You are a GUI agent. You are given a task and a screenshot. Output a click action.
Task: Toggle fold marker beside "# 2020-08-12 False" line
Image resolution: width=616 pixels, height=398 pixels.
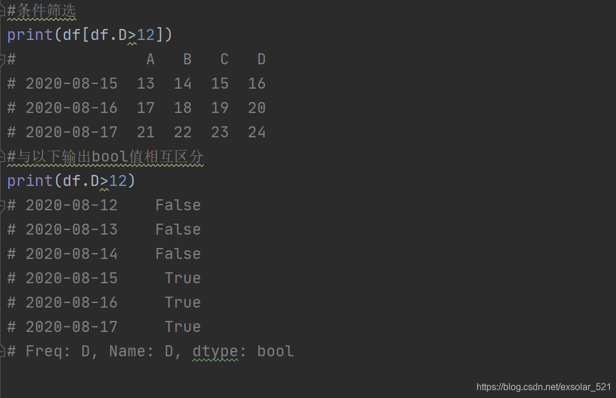pyautogui.click(x=2, y=205)
